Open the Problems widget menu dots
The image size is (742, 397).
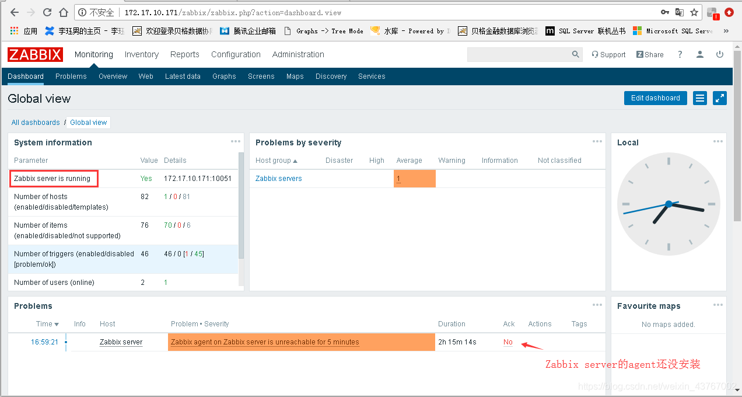tap(597, 305)
